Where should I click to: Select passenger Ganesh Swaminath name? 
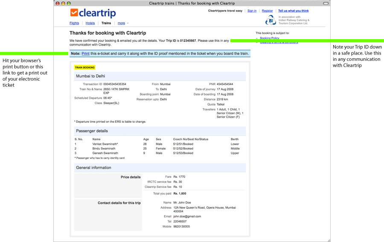[105, 153]
